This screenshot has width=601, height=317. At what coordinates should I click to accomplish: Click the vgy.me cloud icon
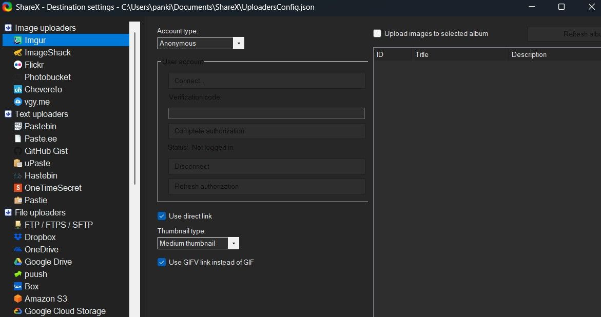point(17,102)
